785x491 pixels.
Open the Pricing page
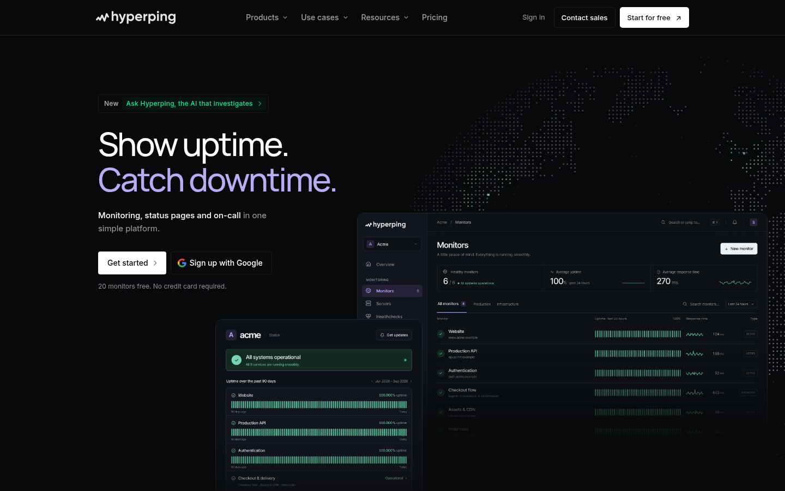[434, 17]
